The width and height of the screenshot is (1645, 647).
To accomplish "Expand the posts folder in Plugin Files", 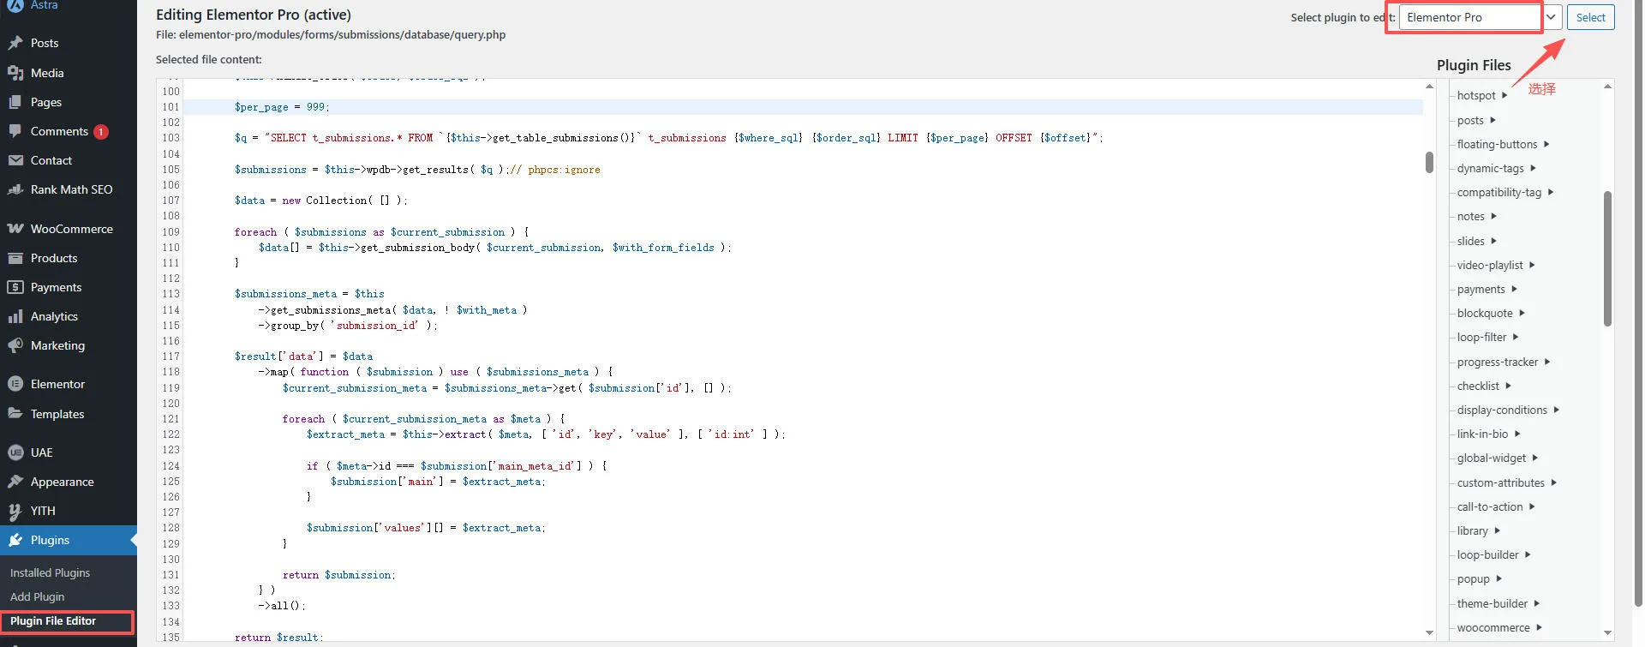I will click(1476, 120).
